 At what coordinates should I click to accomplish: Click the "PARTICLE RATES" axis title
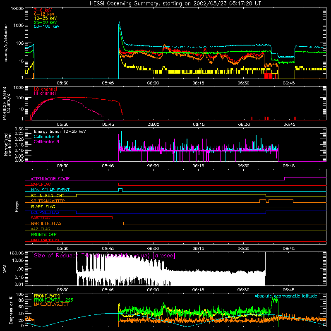click(x=5, y=103)
